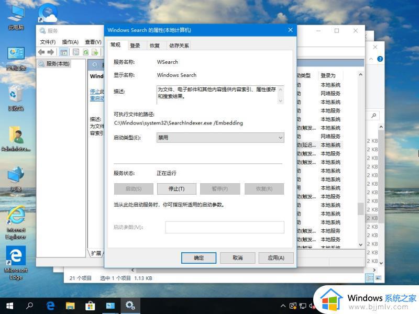Click the Services list scrollbar thumb

[x=360, y=209]
